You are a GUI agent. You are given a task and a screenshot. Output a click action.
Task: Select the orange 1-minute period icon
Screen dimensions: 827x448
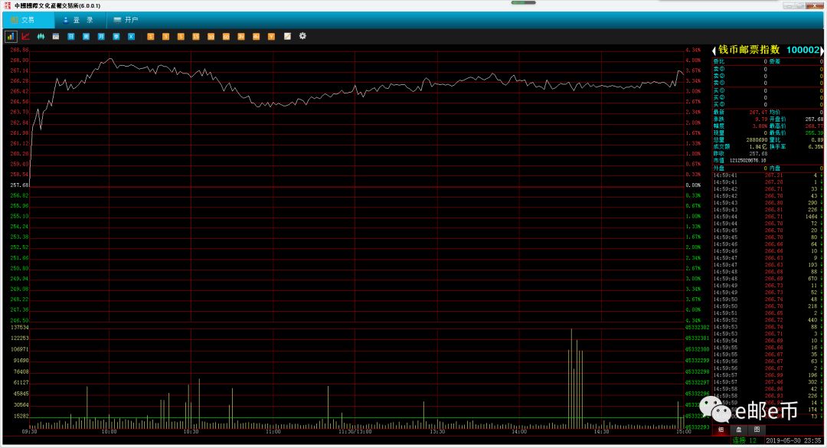[x=150, y=37]
